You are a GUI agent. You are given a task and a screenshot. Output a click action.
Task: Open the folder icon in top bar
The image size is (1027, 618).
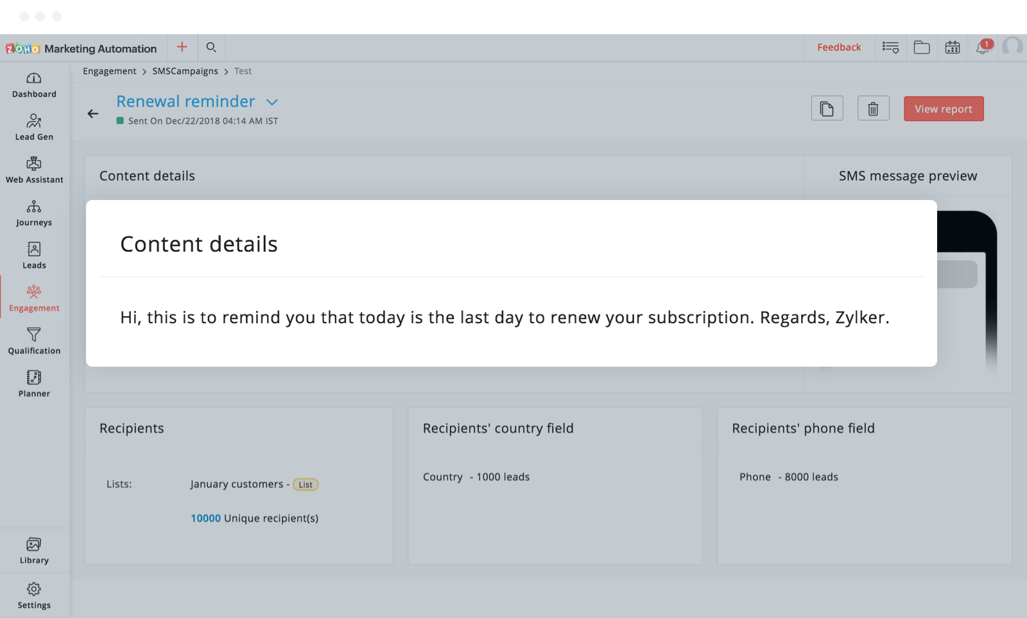[922, 47]
